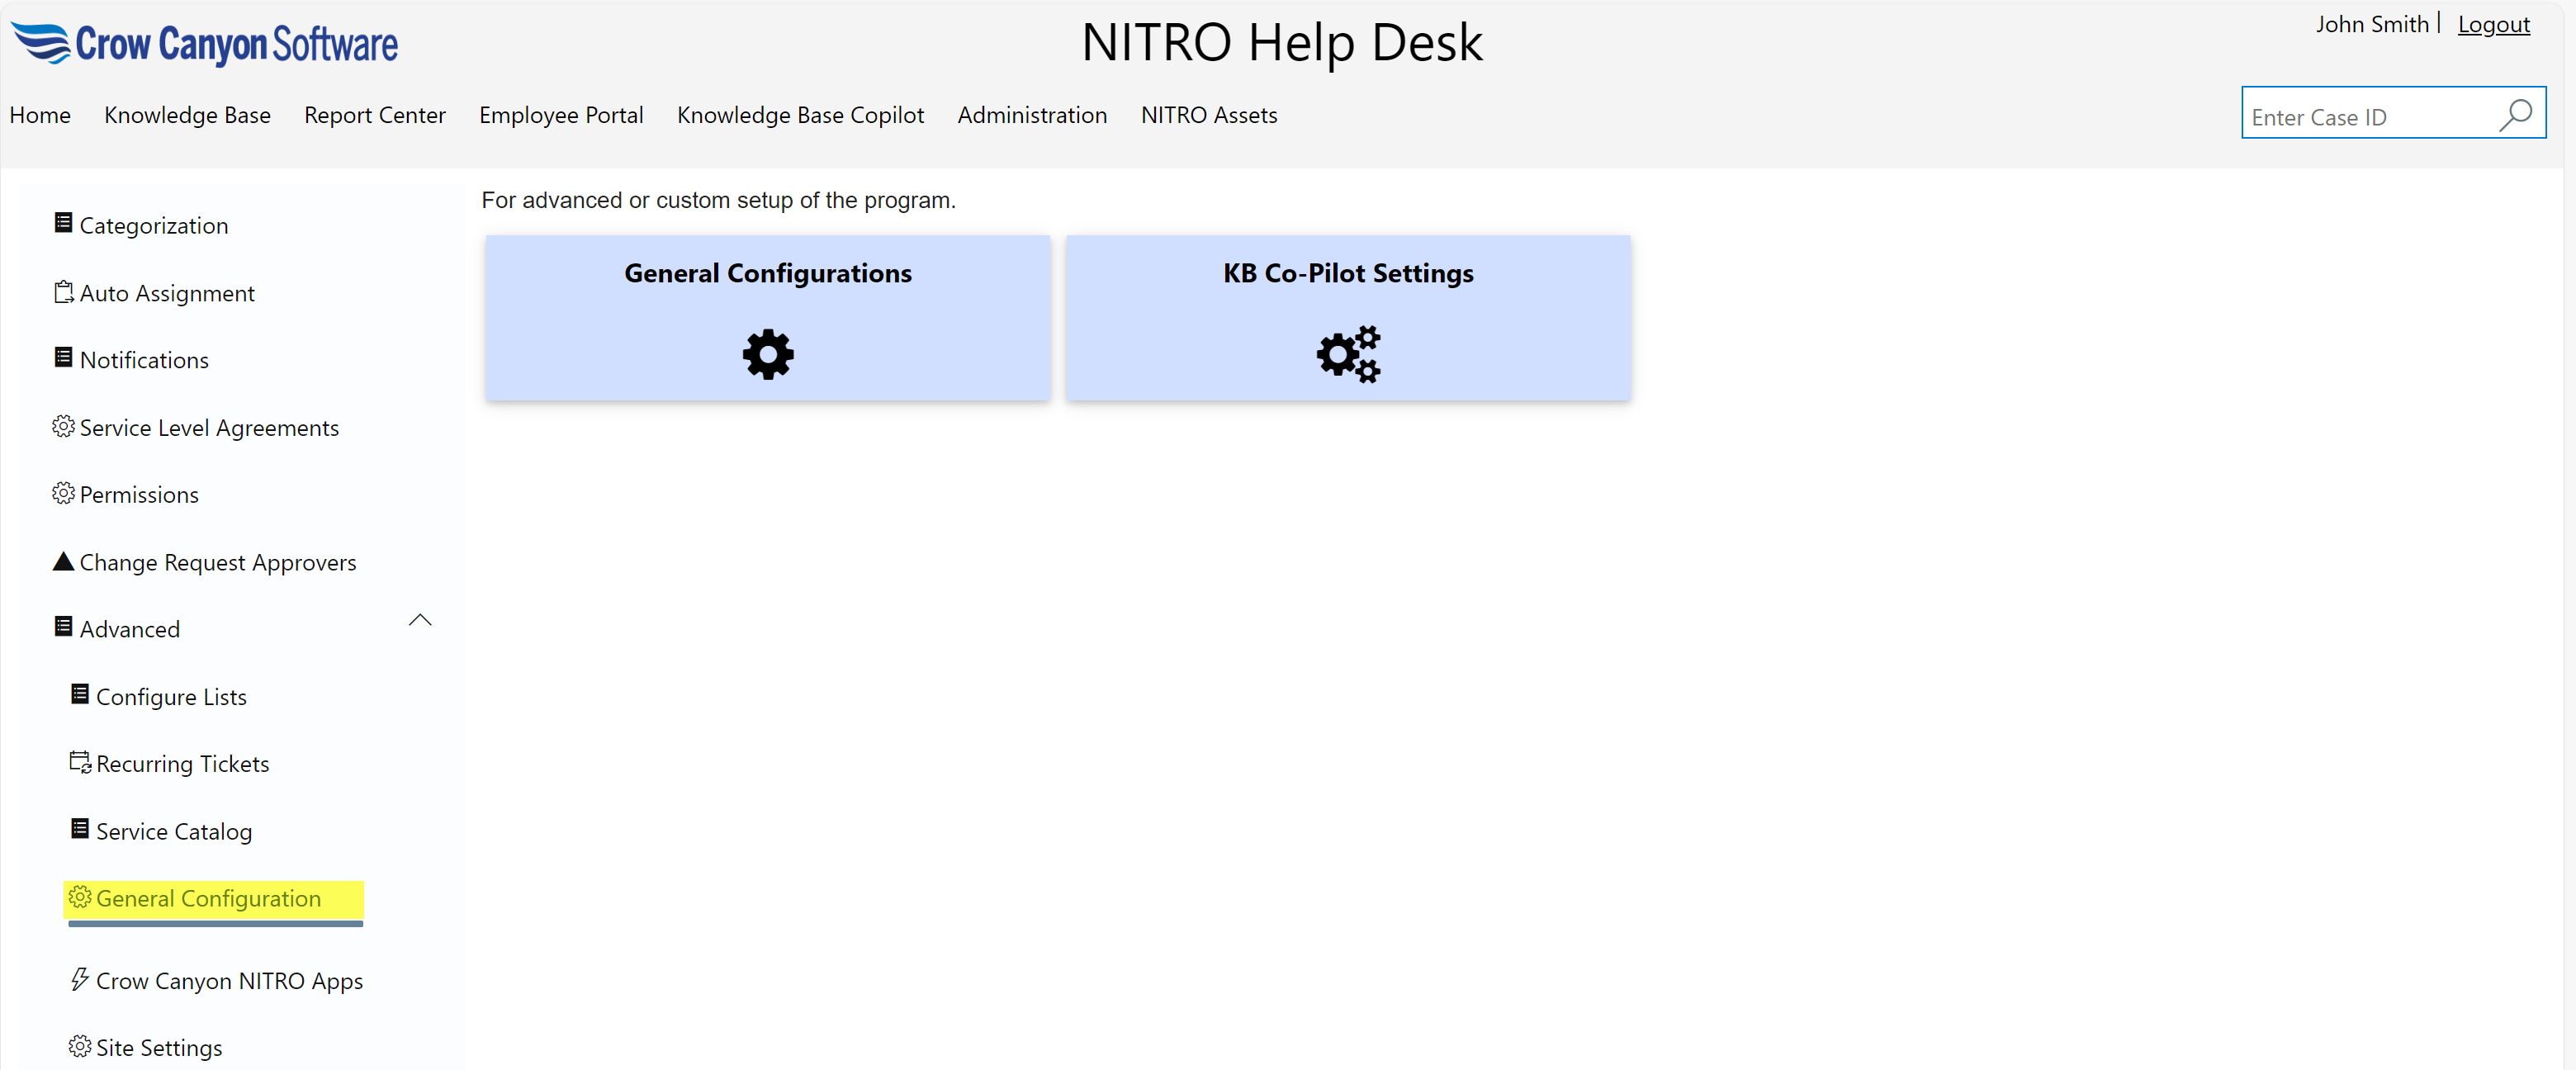
Task: Click the lightning bolt icon beside NITRO Apps
Action: (x=79, y=979)
